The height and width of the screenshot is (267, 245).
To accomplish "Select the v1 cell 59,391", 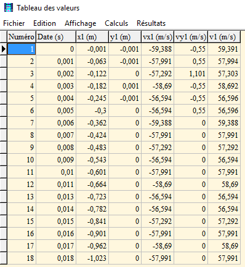I will 224,49.
